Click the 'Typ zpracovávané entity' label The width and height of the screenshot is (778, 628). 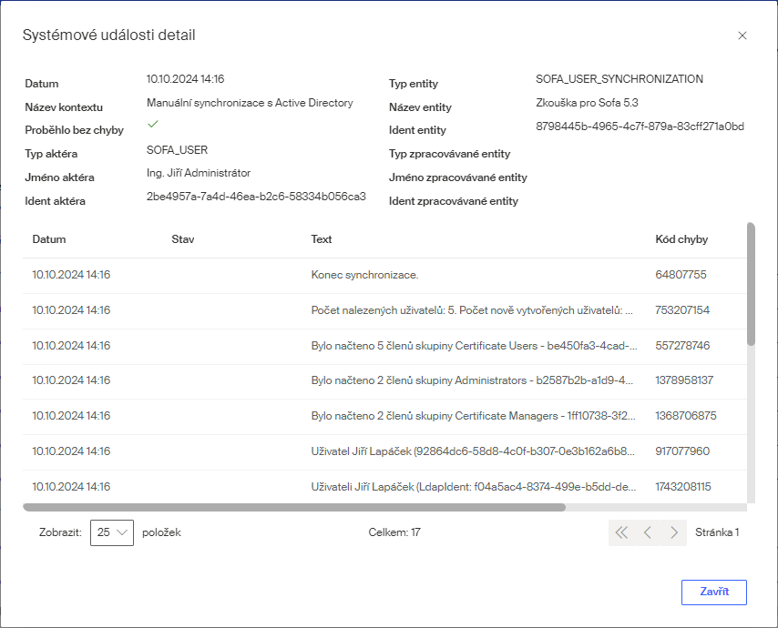449,154
